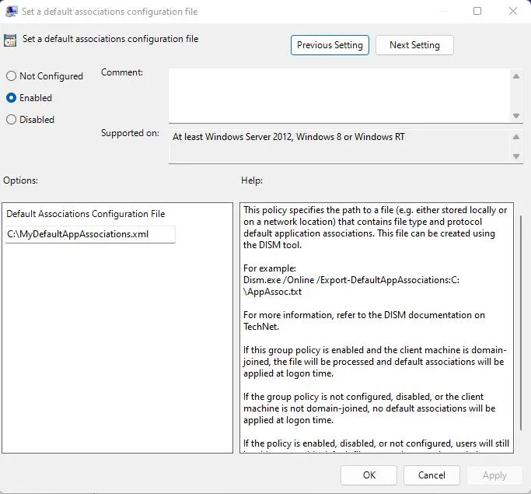This screenshot has height=494, width=531.
Task: Click the 'Supported on:' label
Action: 130,133
